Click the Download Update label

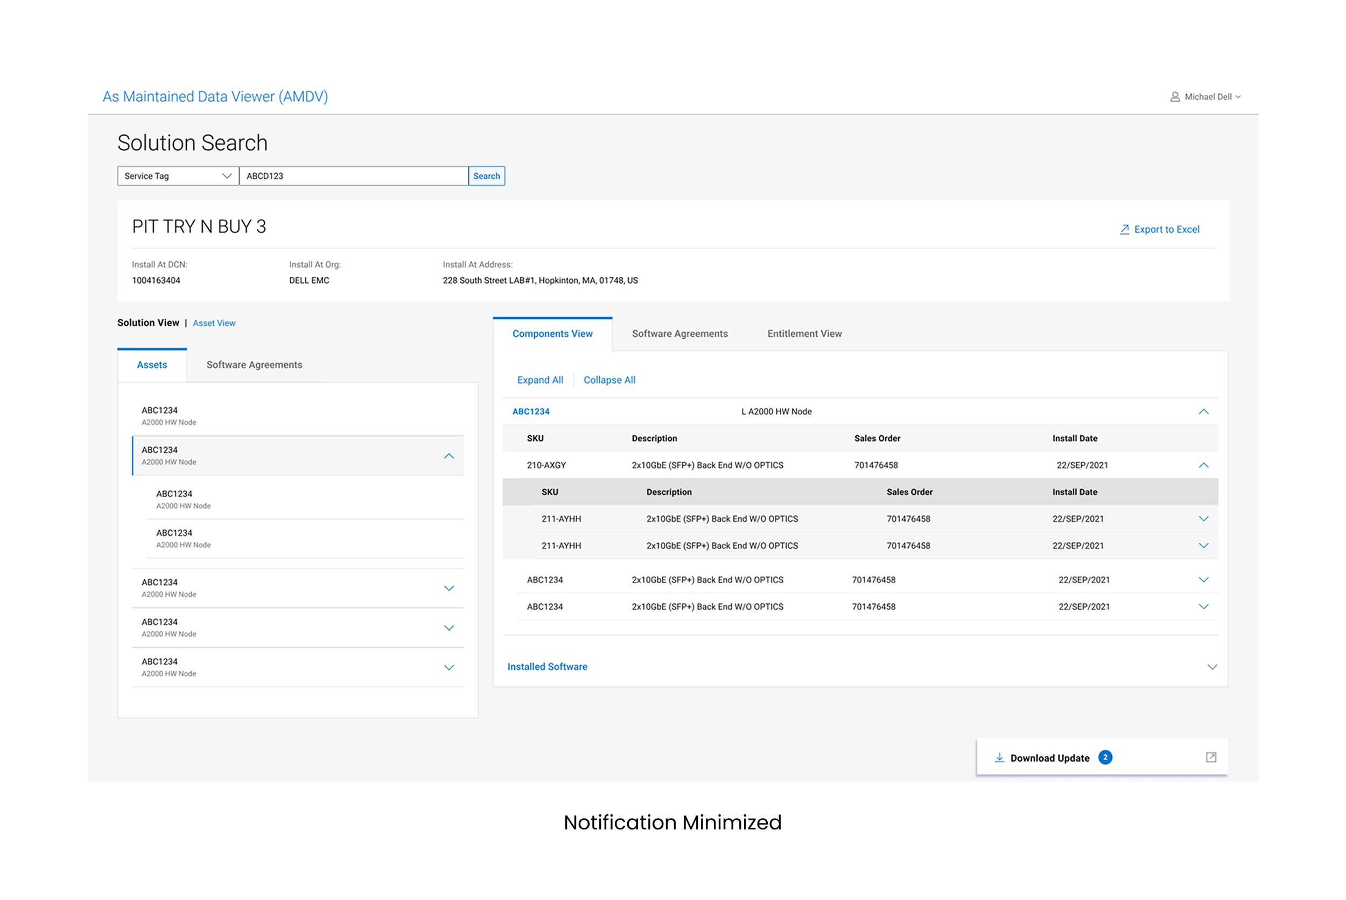point(1049,758)
